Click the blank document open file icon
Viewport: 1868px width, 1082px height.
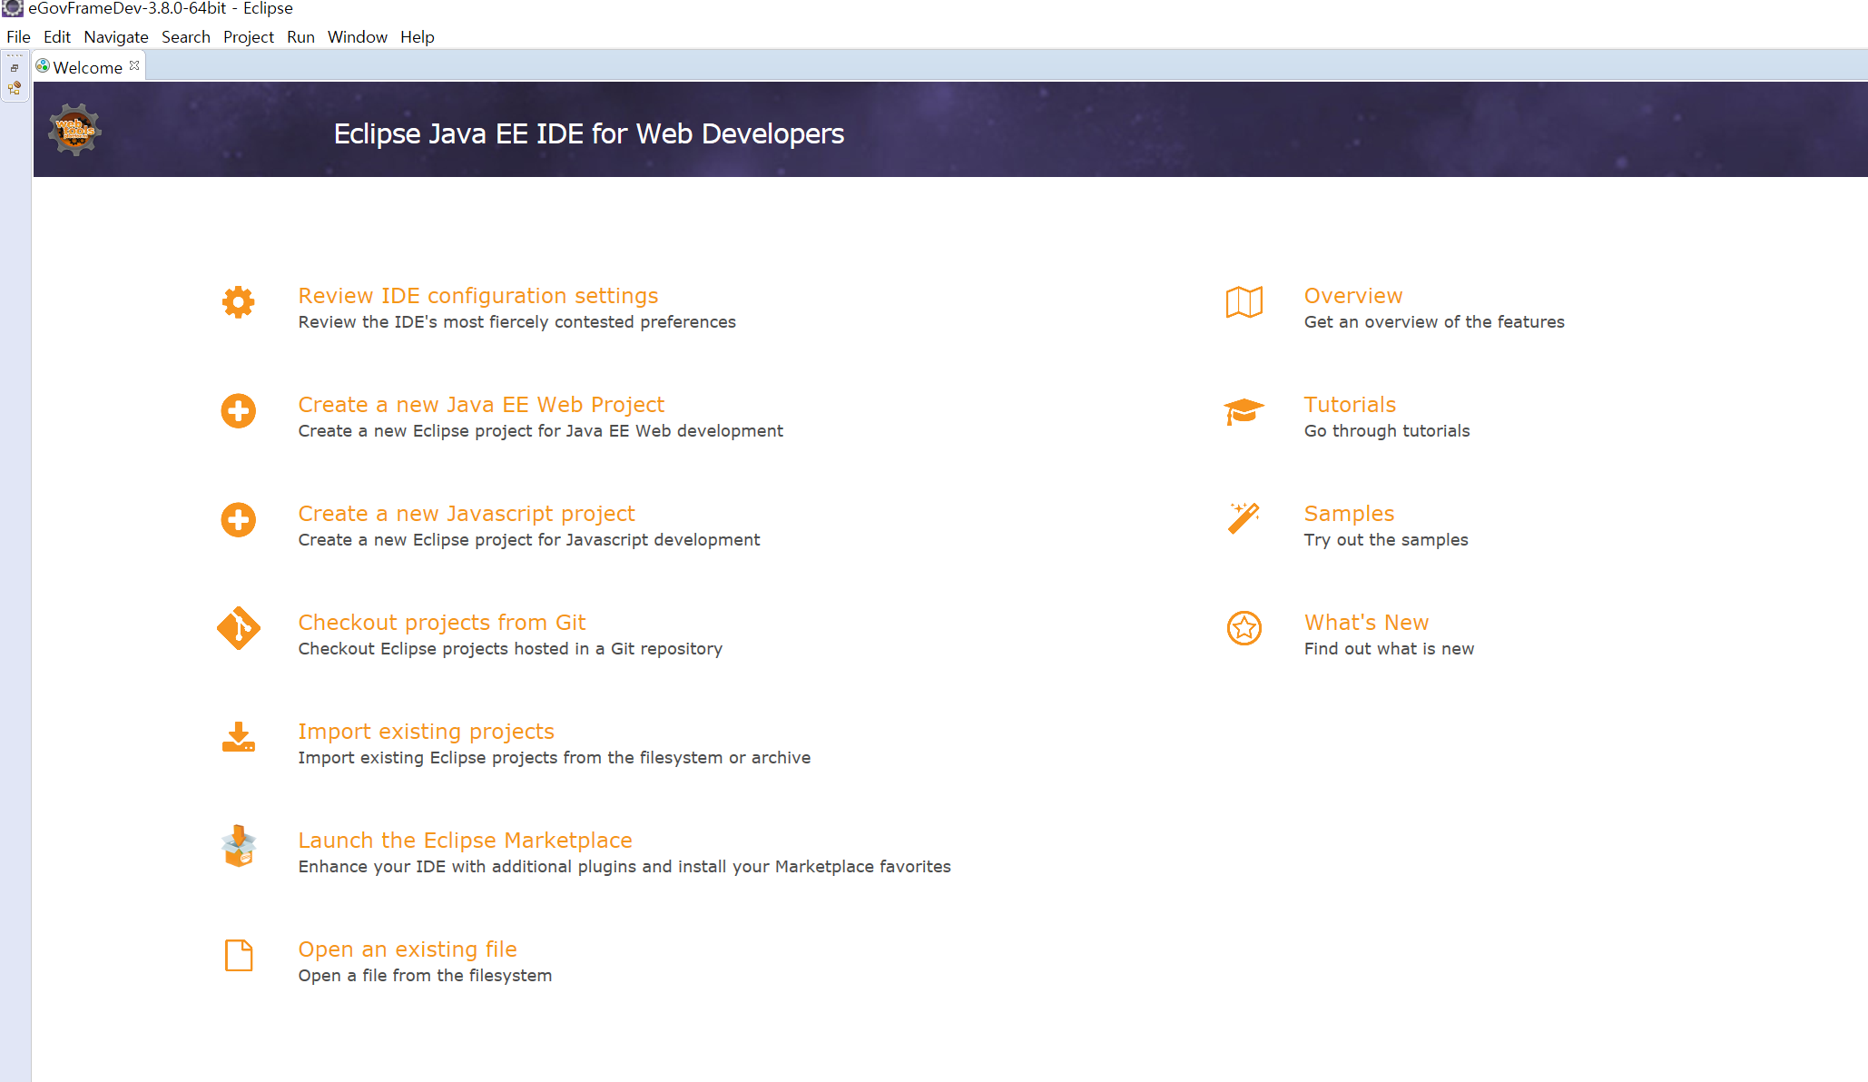pyautogui.click(x=238, y=955)
